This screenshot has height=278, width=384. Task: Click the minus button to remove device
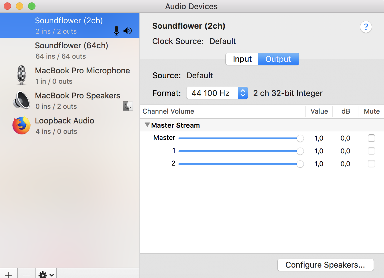coord(27,274)
